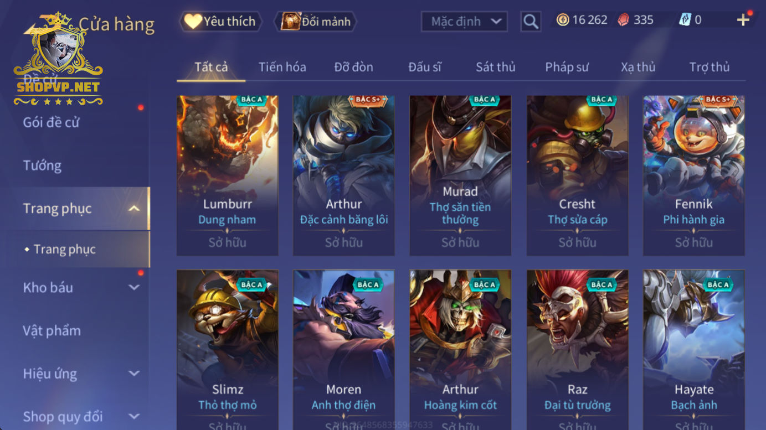Open Yêu thích heart favorites
The height and width of the screenshot is (430, 766).
coord(220,22)
